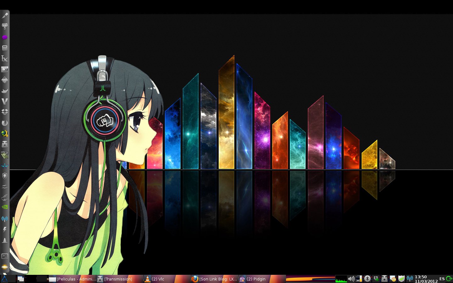Switch keyboard layout via the ES indicator
Screen dimensions: 453x283
coord(442,278)
